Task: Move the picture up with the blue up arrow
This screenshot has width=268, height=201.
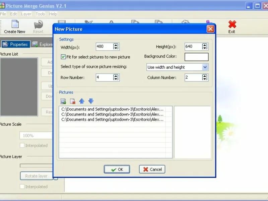Action: (82, 101)
